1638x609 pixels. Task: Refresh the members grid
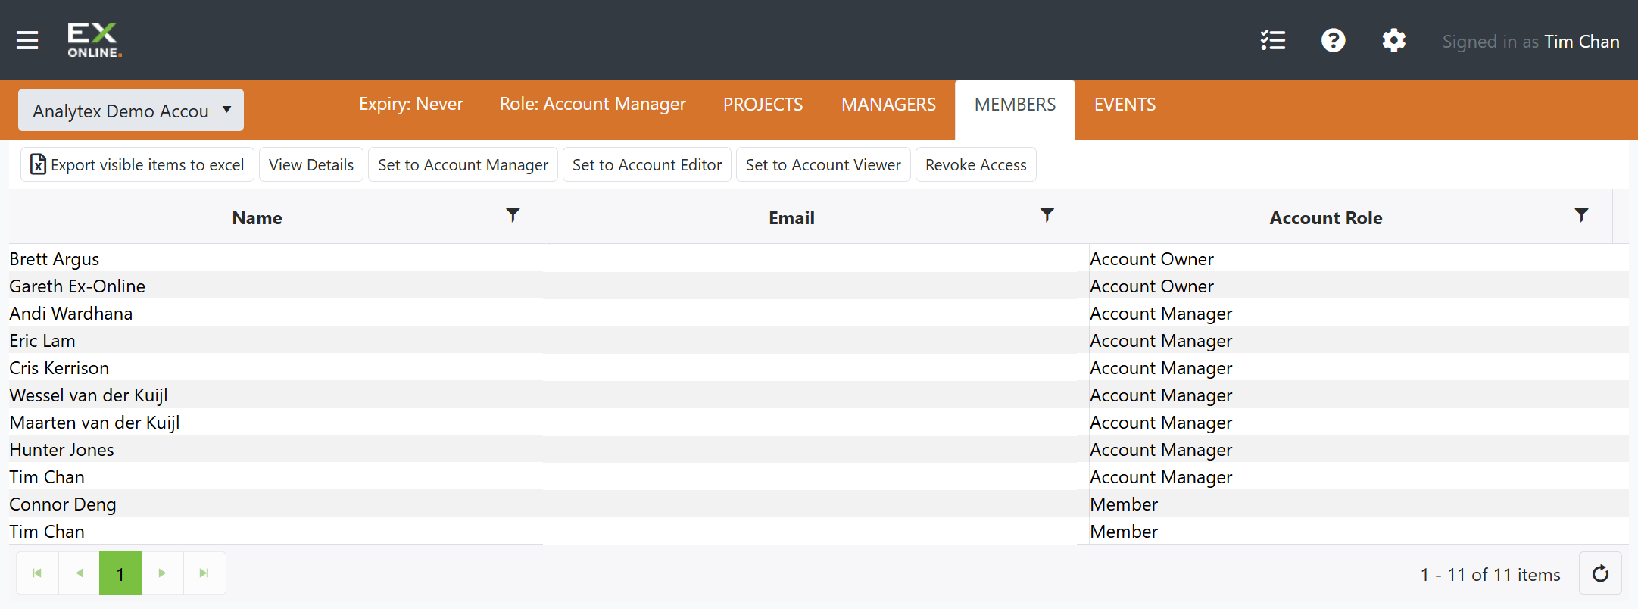(x=1600, y=573)
